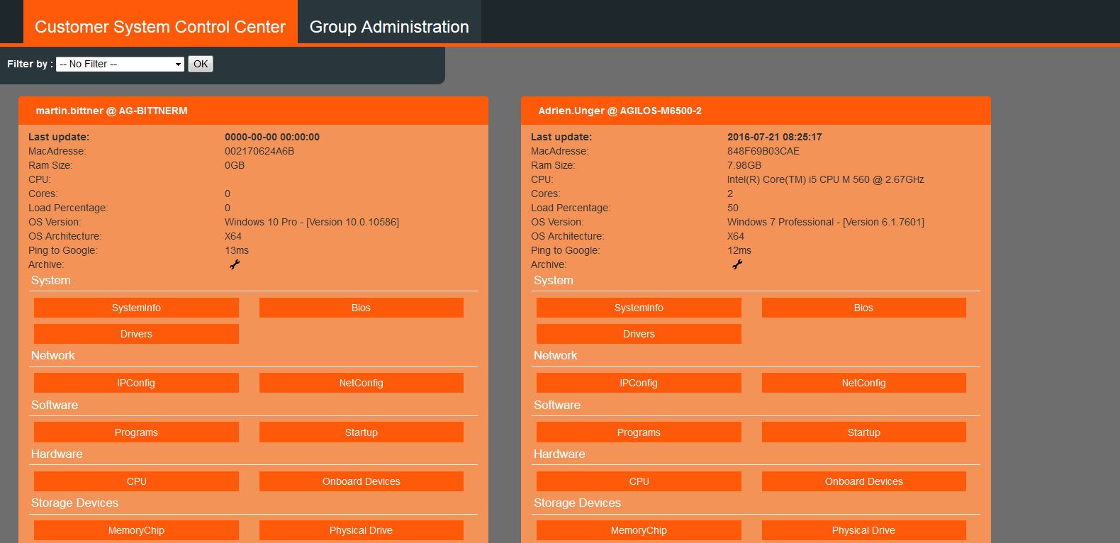
Task: Click the 13ms ping value
Action: (x=237, y=250)
